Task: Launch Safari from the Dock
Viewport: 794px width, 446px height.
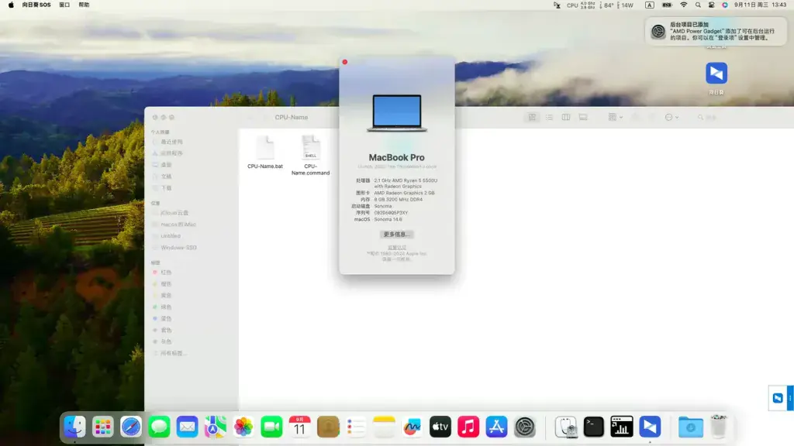Action: (131, 427)
